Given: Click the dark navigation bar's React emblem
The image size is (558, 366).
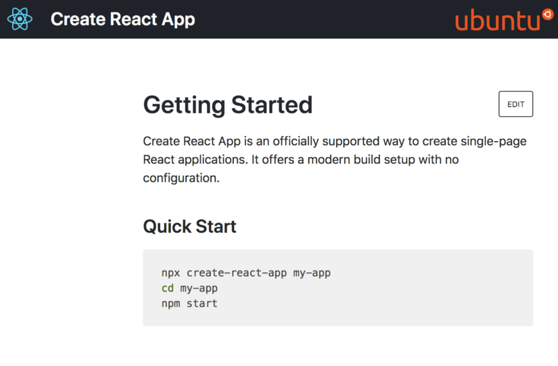Looking at the screenshot, I should (20, 19).
